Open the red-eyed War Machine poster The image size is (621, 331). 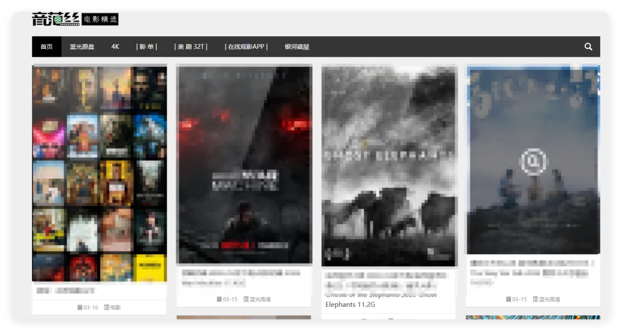point(244,165)
